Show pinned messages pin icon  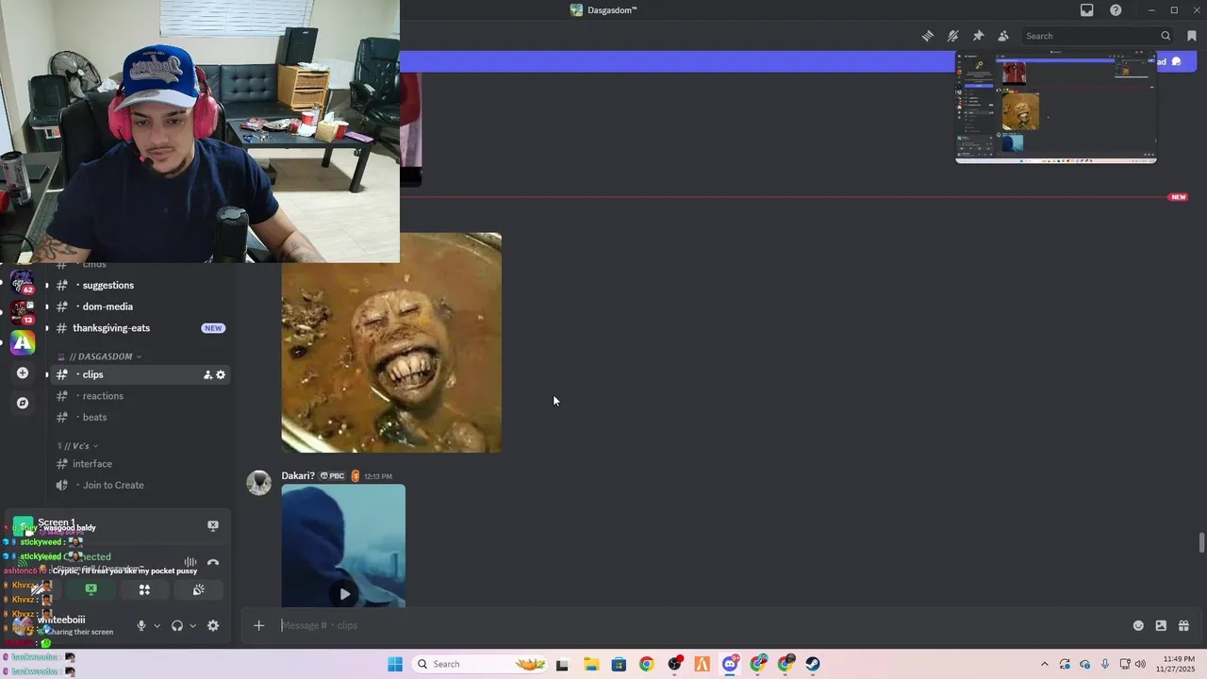click(978, 36)
